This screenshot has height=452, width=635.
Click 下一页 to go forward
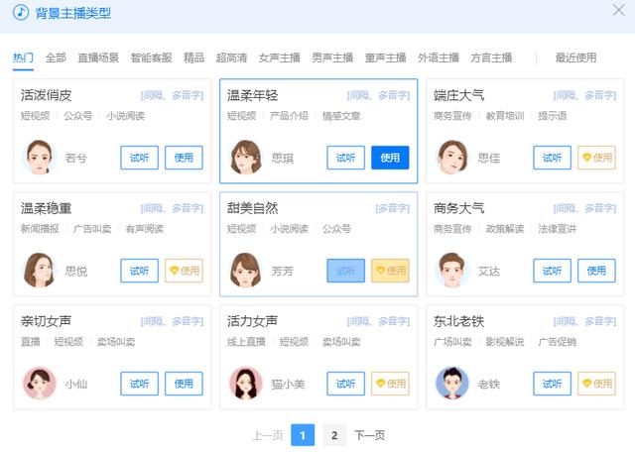(x=369, y=435)
